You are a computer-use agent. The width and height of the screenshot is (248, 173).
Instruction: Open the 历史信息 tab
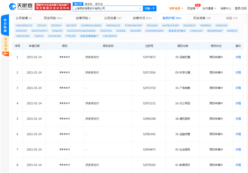(x=201, y=19)
